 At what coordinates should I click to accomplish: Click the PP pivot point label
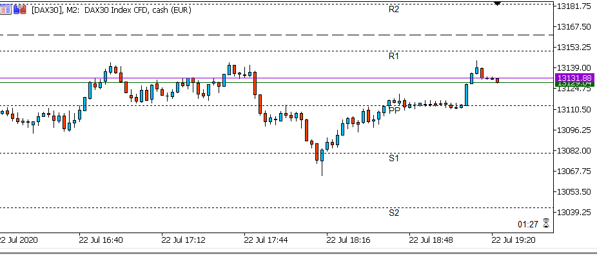[x=395, y=111]
